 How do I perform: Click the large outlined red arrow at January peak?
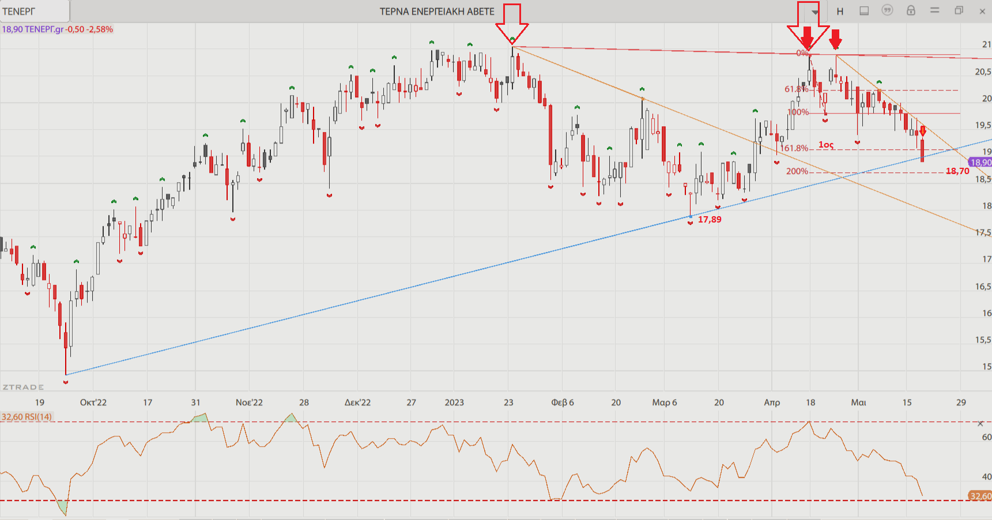click(x=512, y=22)
